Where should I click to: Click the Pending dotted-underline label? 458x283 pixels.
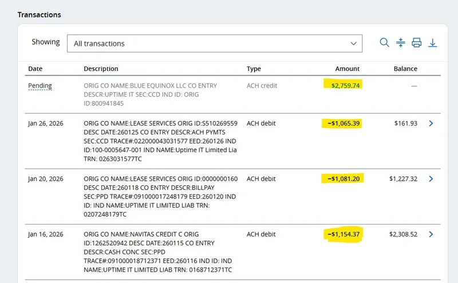40,86
